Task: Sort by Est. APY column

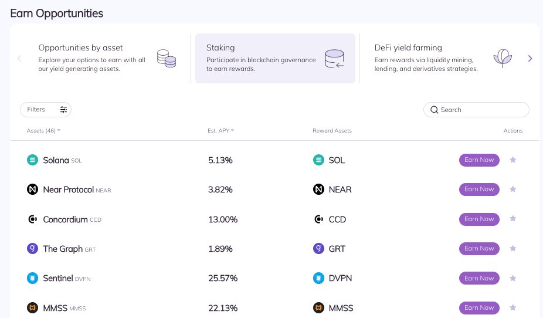Action: [x=221, y=131]
